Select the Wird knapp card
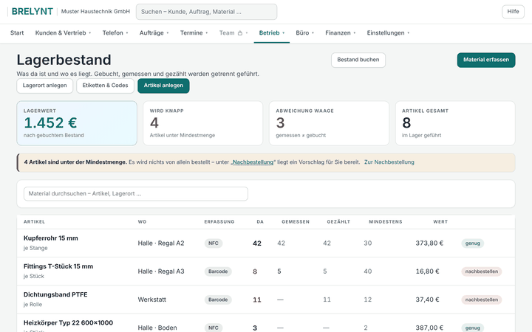Screen dimensions: 532x332 (203, 123)
